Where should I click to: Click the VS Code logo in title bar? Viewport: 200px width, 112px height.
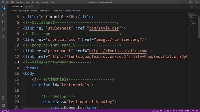pos(2,2)
